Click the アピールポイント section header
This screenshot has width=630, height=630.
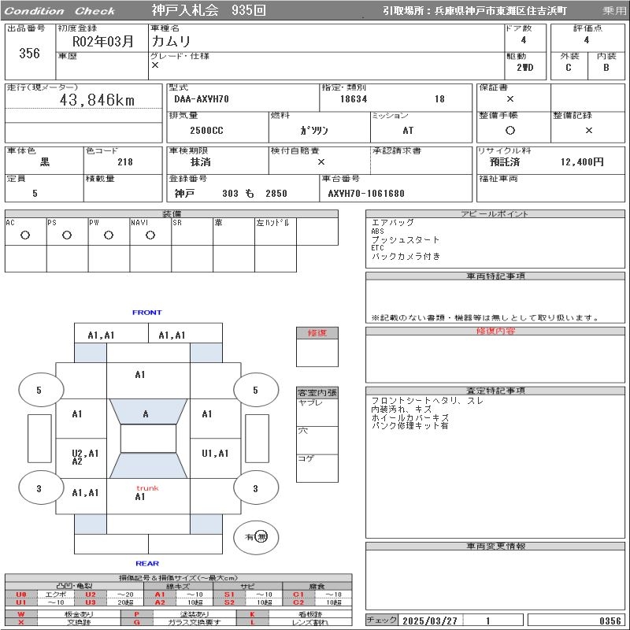[495, 214]
